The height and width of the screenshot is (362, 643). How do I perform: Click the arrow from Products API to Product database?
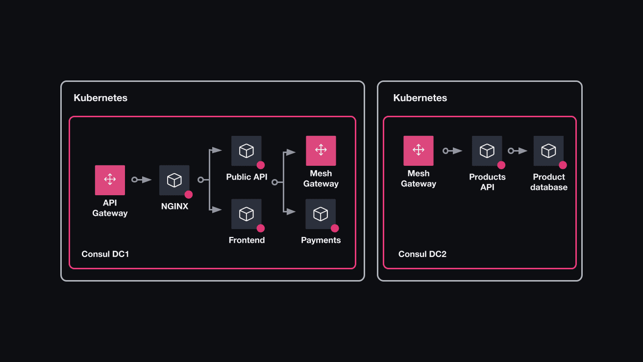point(518,151)
